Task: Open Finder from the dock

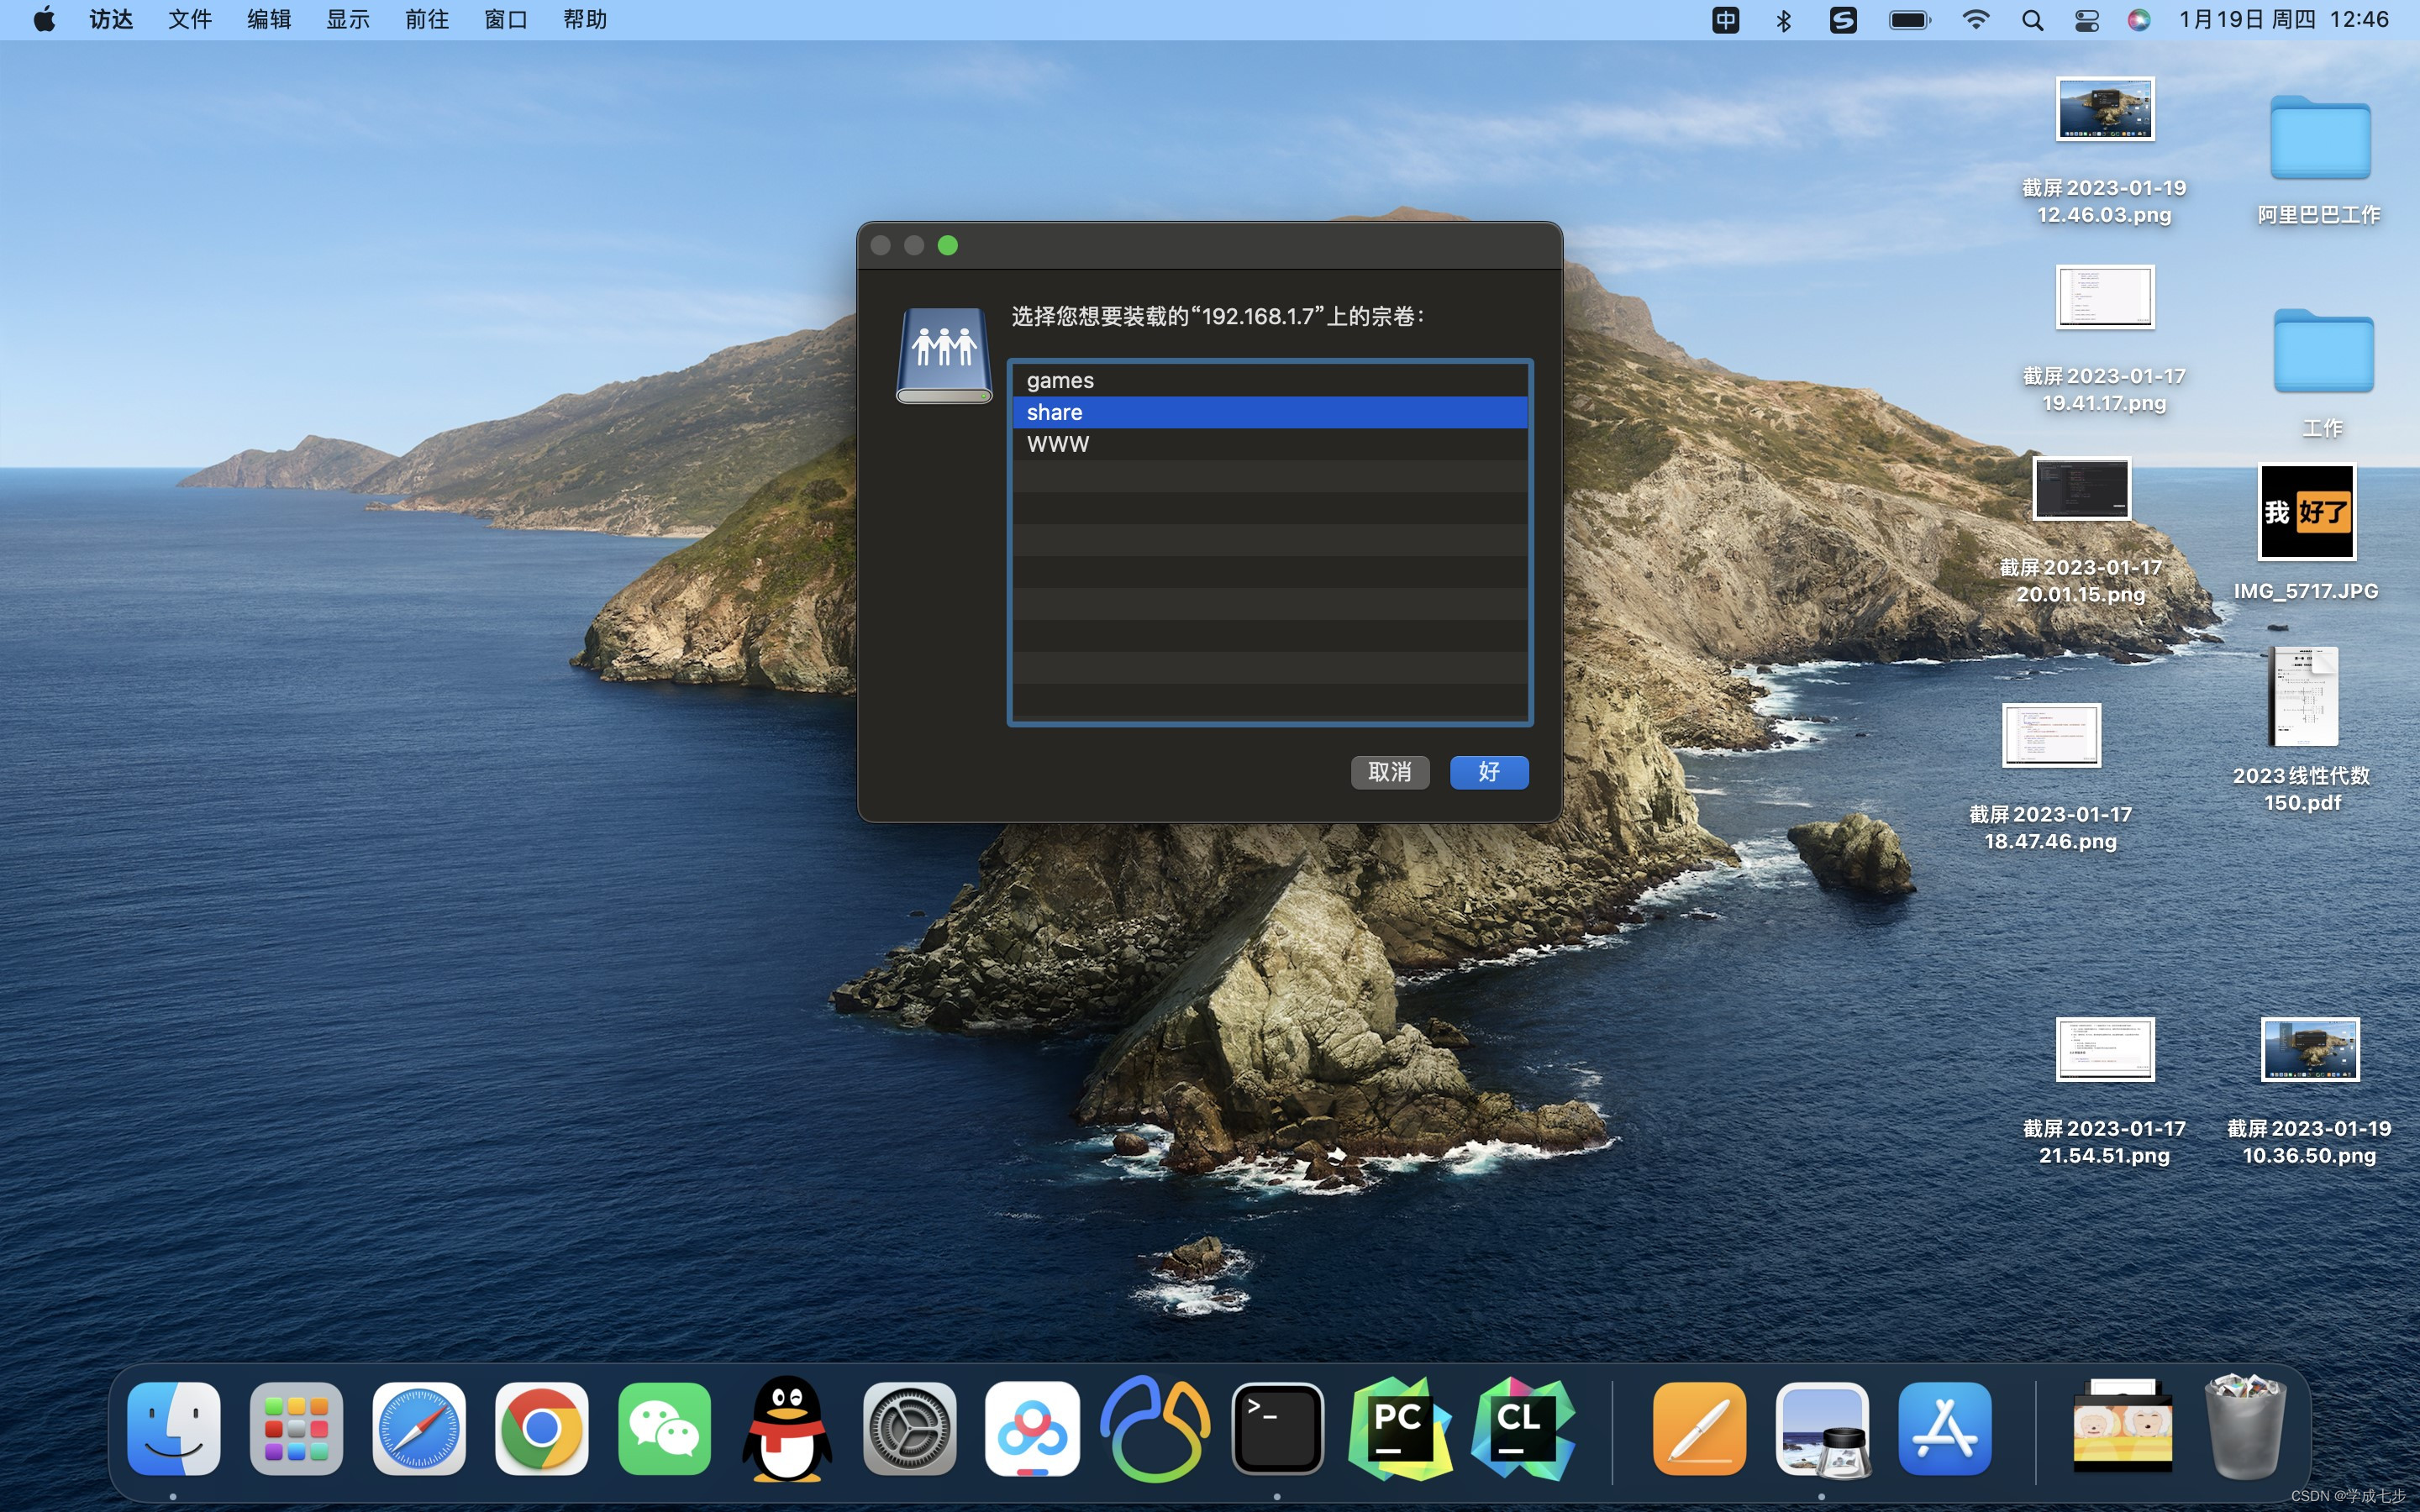Action: point(174,1429)
